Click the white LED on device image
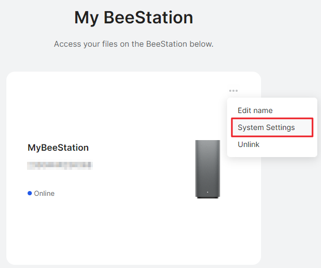This screenshot has width=321, height=268. coord(207,192)
